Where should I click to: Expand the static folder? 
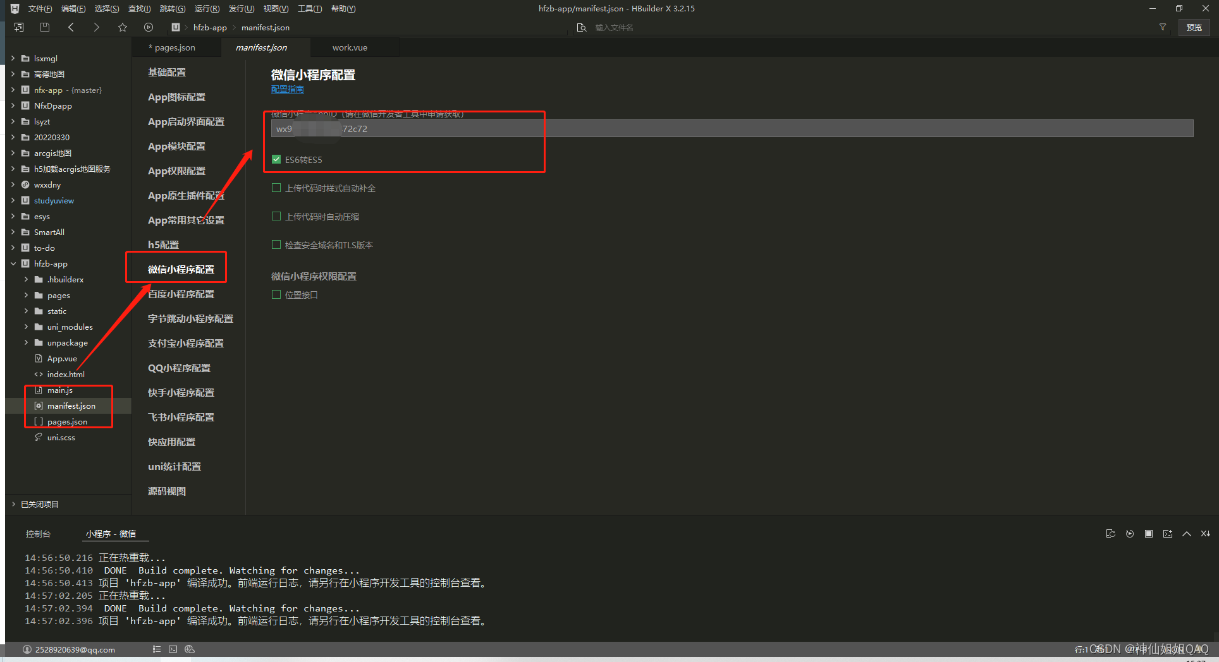click(x=26, y=311)
